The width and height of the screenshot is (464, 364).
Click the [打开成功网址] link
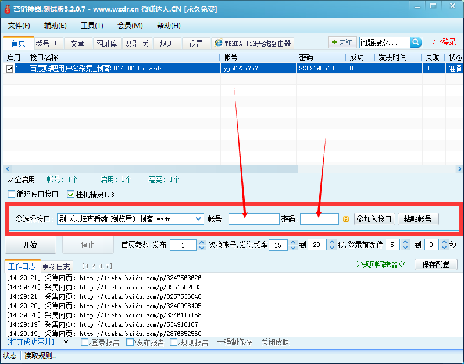(x=31, y=342)
